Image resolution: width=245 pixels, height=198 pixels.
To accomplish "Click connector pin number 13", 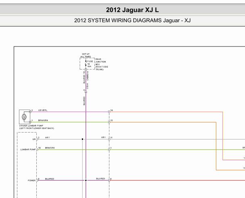I will [x=111, y=120].
